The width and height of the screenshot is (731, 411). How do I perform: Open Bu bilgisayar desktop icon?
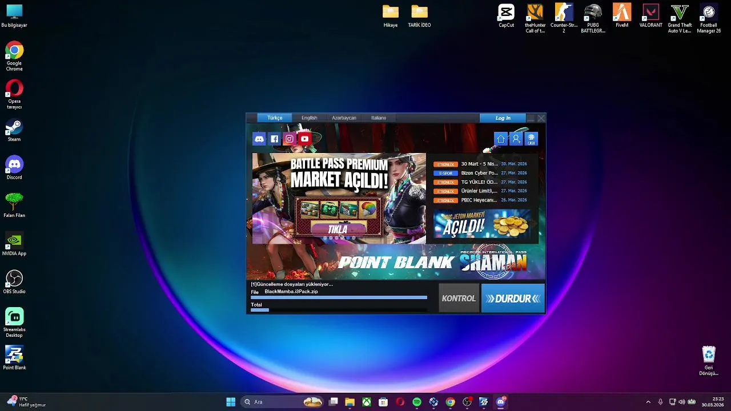pyautogui.click(x=14, y=16)
